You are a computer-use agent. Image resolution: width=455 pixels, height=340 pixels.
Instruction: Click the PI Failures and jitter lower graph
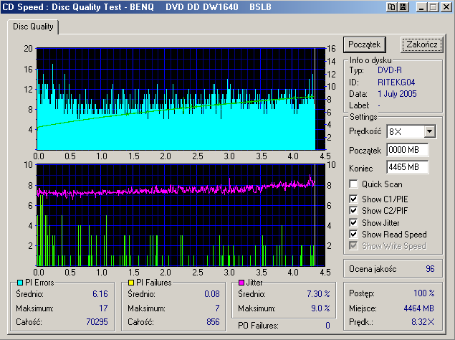[x=181, y=215]
